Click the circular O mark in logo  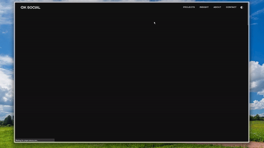point(22,7)
